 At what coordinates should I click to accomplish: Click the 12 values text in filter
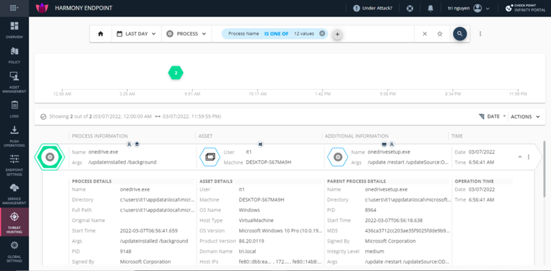303,34
